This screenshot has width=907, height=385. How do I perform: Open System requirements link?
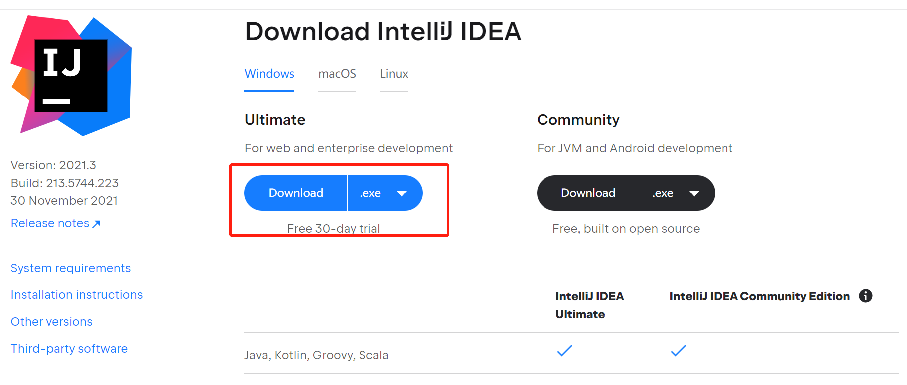coord(71,268)
